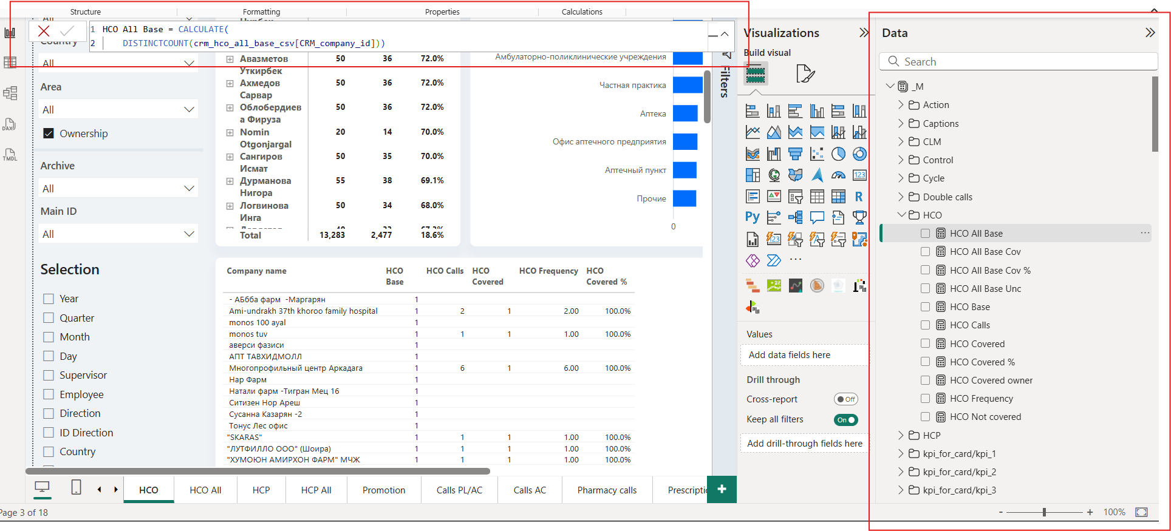Expand the HCP folder in Data pane

(901, 435)
